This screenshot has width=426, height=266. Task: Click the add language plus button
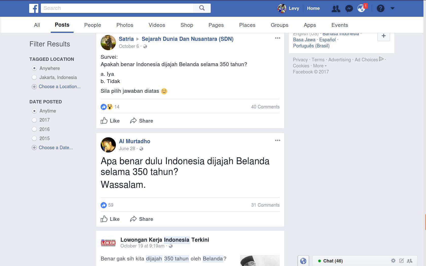pos(383,36)
